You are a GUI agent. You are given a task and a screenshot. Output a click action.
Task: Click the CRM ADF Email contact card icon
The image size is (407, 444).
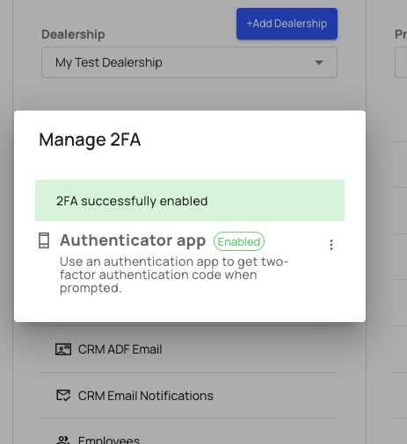(x=63, y=349)
